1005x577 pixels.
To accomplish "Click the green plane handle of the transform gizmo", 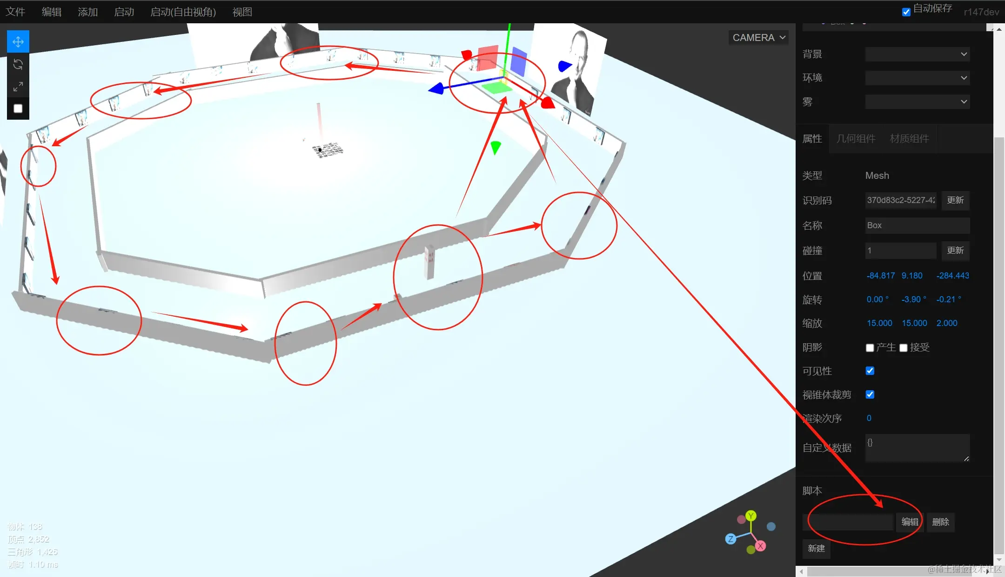I will (496, 88).
